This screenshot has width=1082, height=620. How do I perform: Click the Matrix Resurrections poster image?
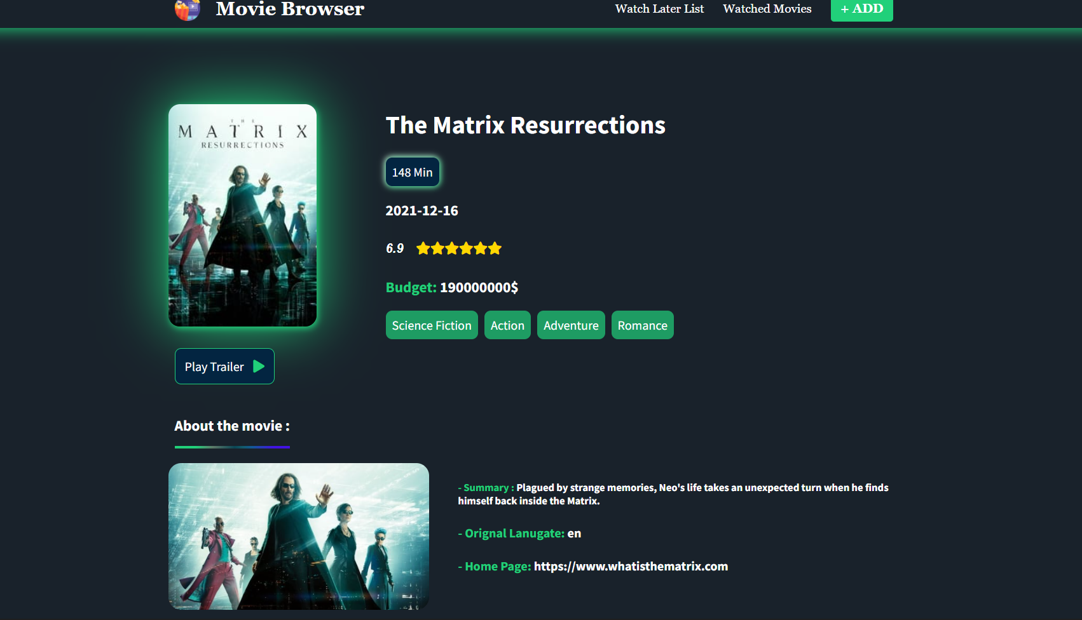242,215
